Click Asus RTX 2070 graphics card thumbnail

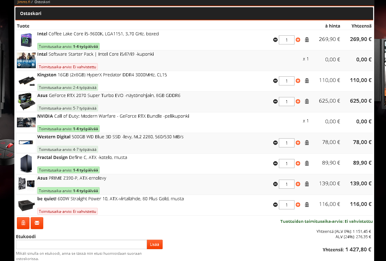(x=26, y=101)
